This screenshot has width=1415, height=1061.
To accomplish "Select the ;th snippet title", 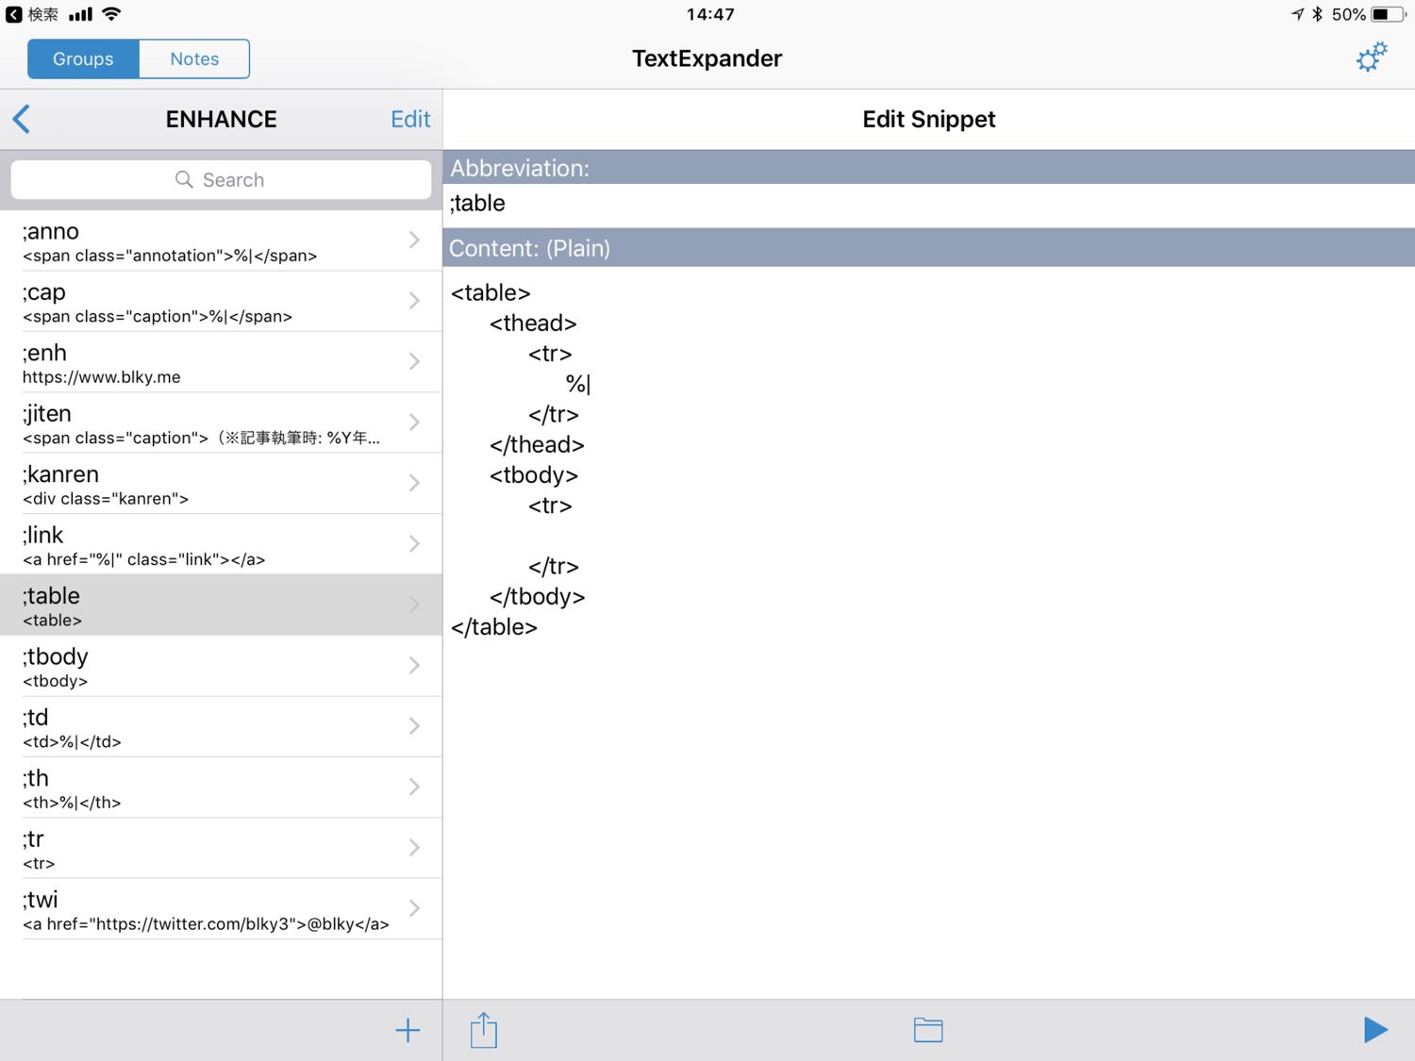I will coord(35,778).
